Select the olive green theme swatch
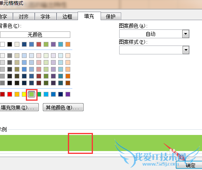Viewport: 202px width, 170px height. [46, 44]
